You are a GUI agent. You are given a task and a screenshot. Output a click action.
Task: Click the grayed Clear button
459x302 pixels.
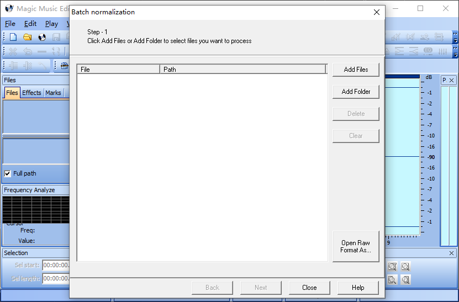click(356, 136)
